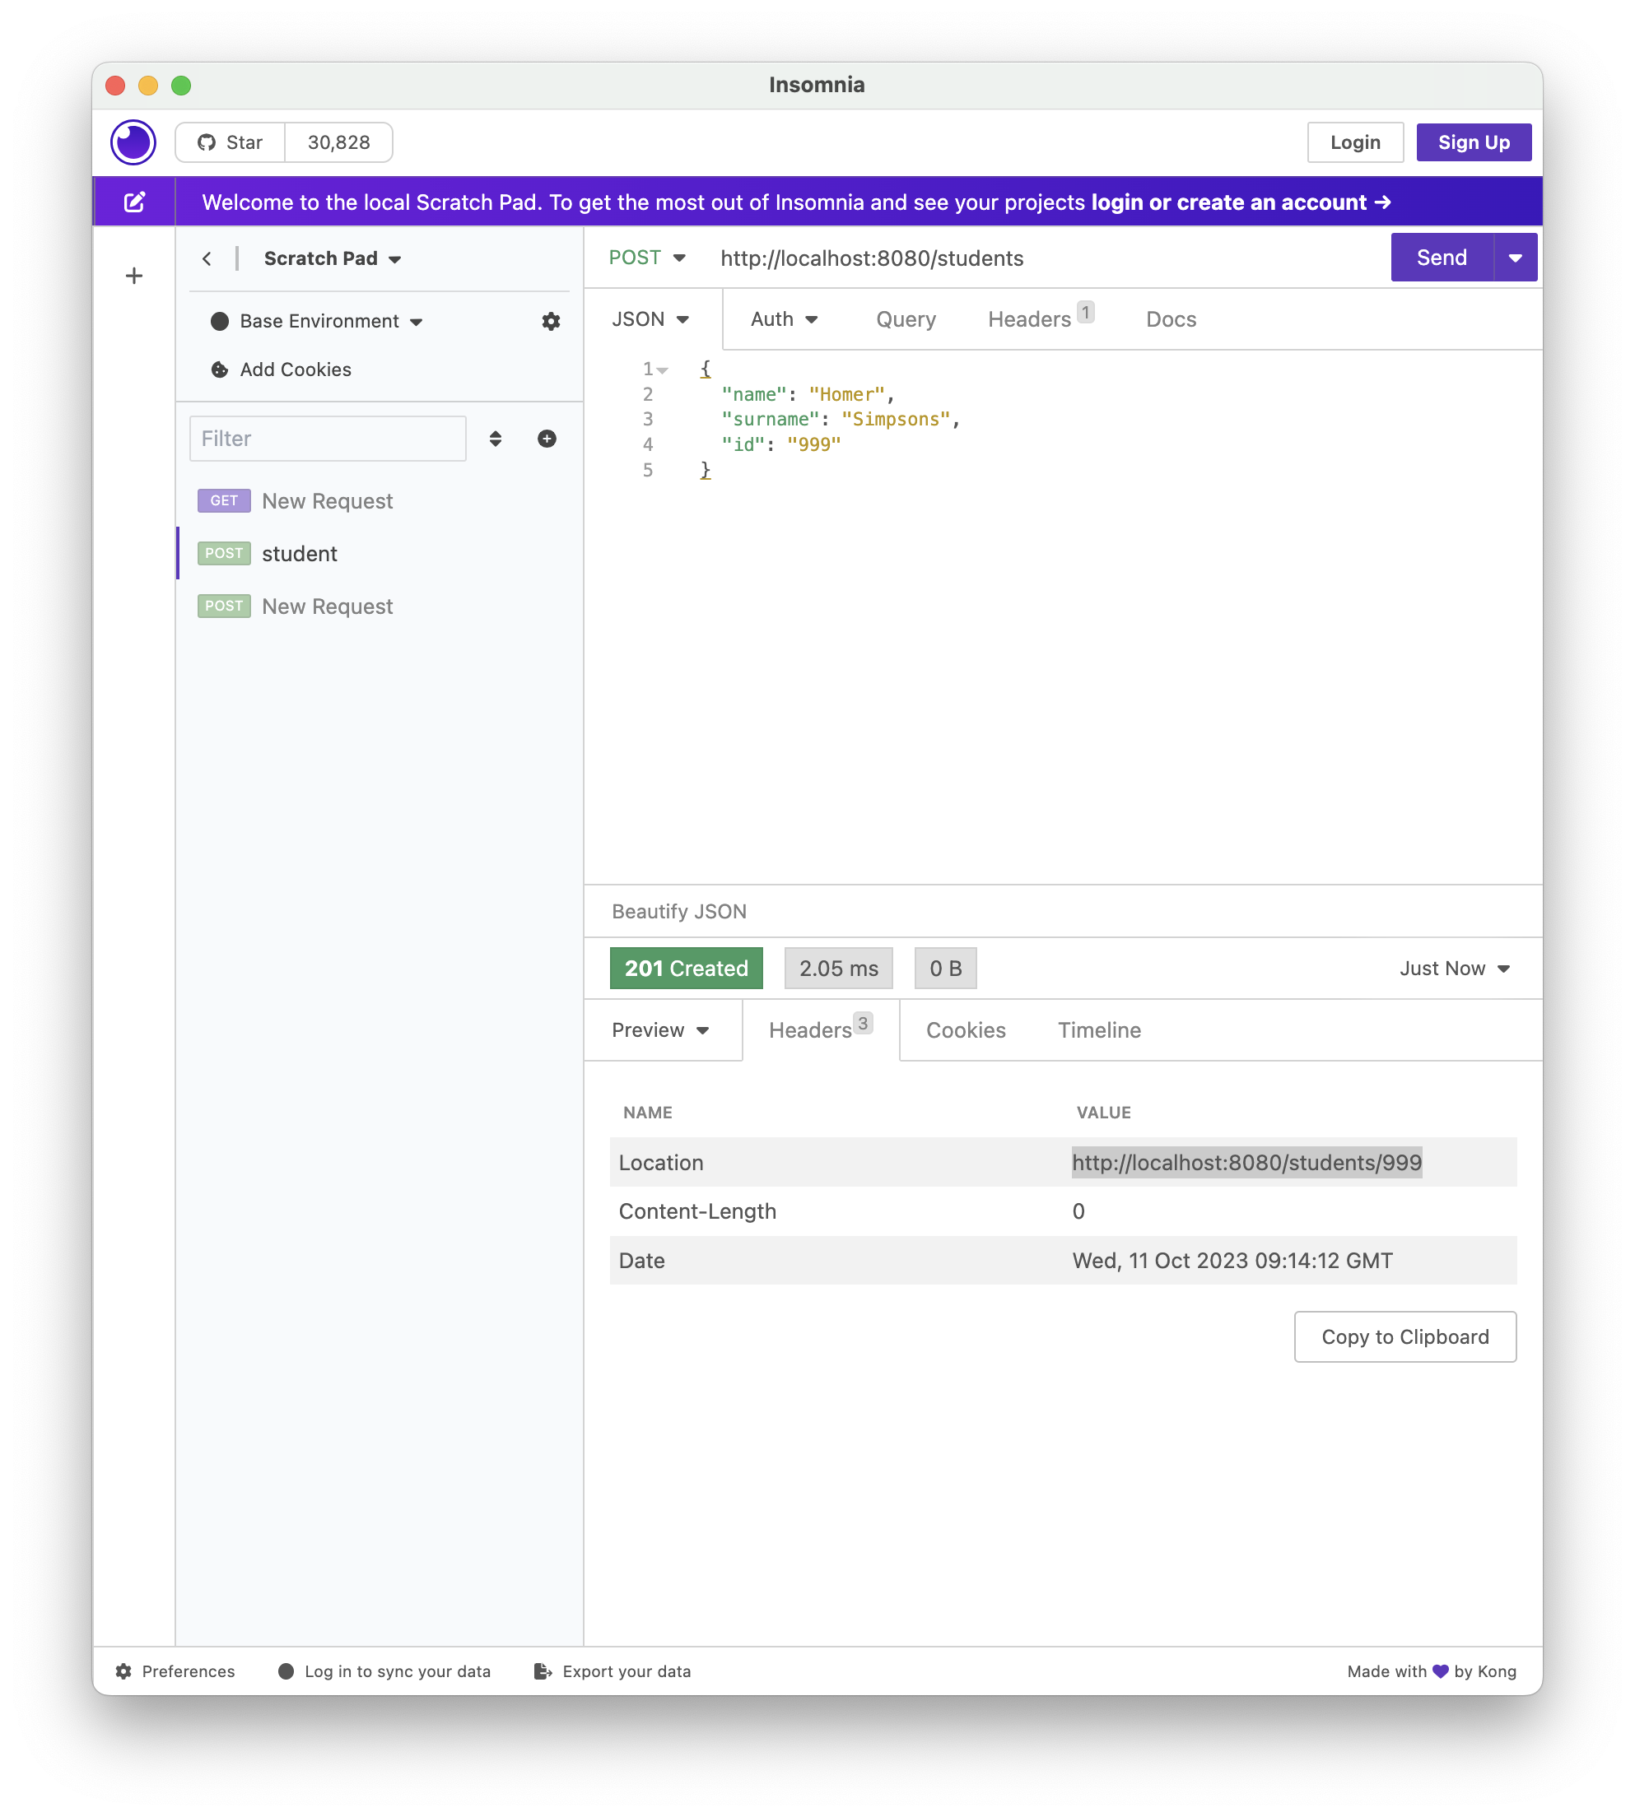The width and height of the screenshot is (1635, 1817).
Task: Open the Auth tab dropdown
Action: pos(784,319)
